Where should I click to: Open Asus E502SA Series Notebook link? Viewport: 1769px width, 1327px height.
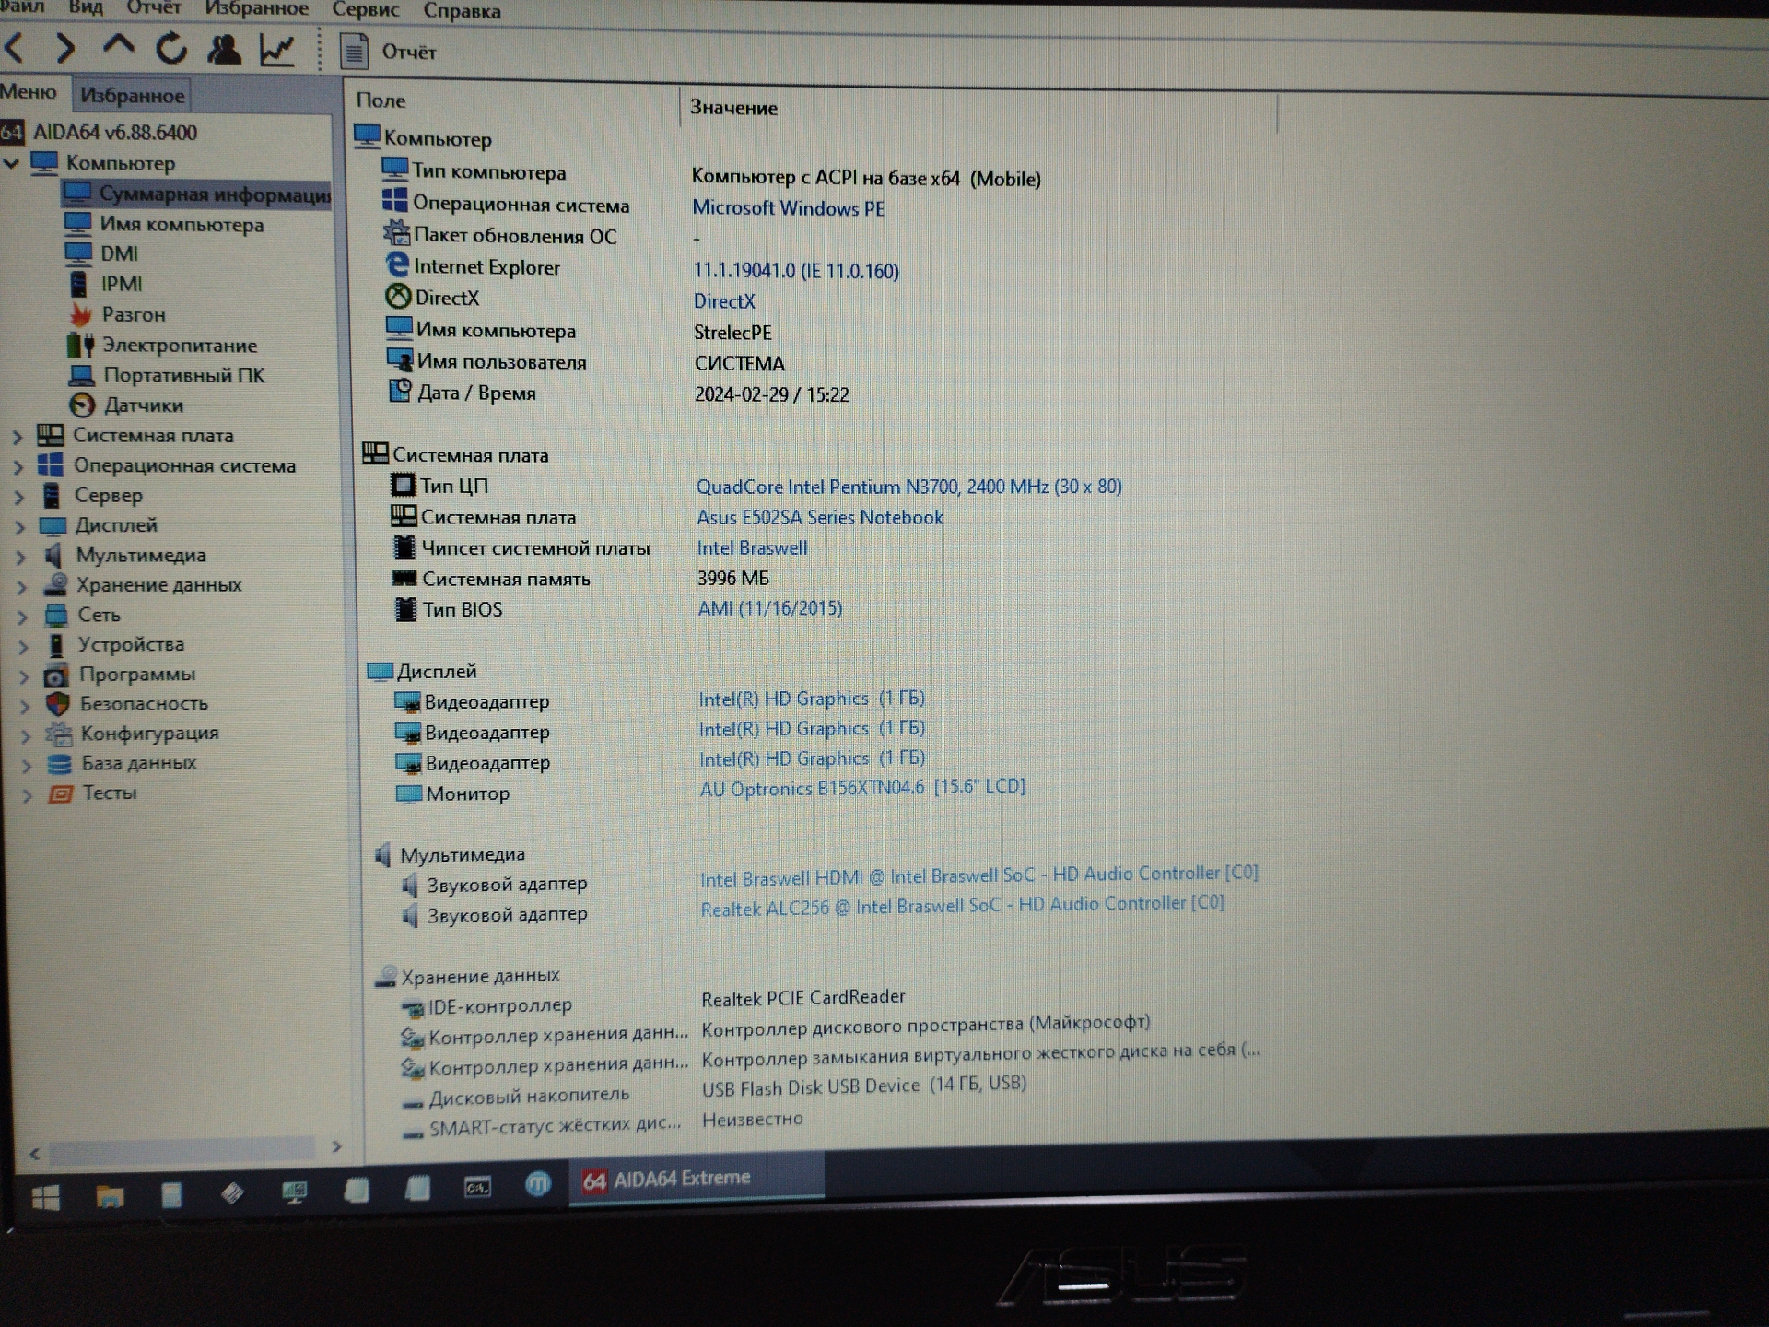(820, 518)
